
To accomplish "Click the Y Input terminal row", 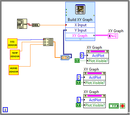I will tap(80, 30).
